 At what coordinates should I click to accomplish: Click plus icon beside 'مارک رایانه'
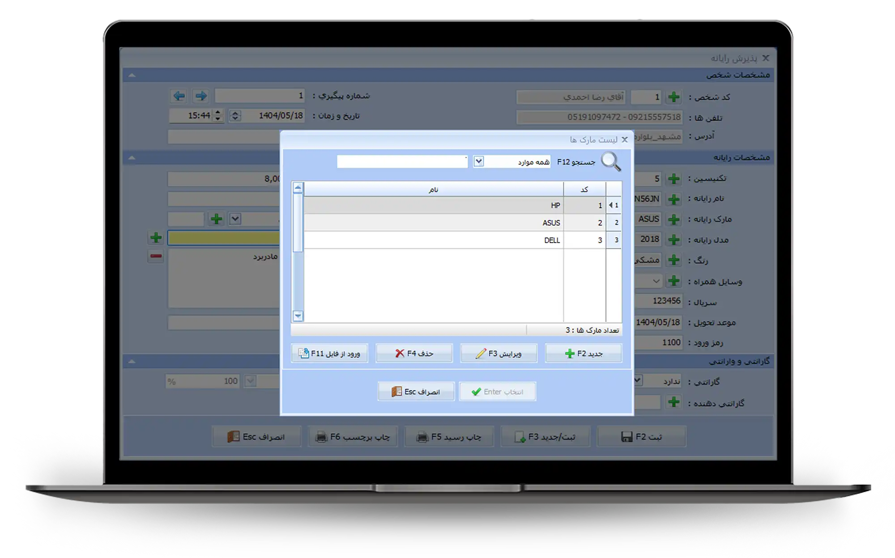[x=673, y=219]
